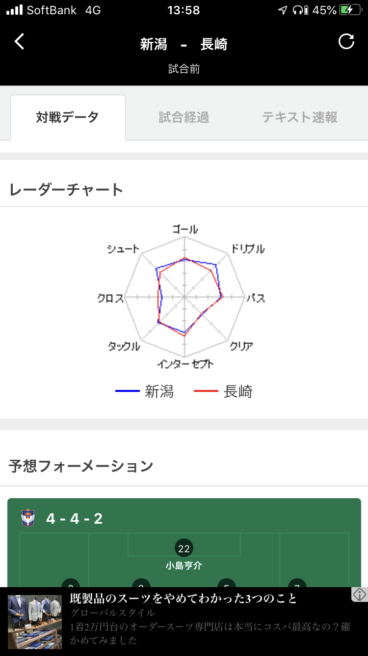Open the suit ad headline link

(184, 598)
